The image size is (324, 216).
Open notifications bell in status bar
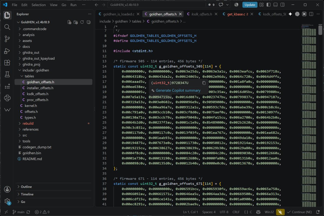coord(318,212)
